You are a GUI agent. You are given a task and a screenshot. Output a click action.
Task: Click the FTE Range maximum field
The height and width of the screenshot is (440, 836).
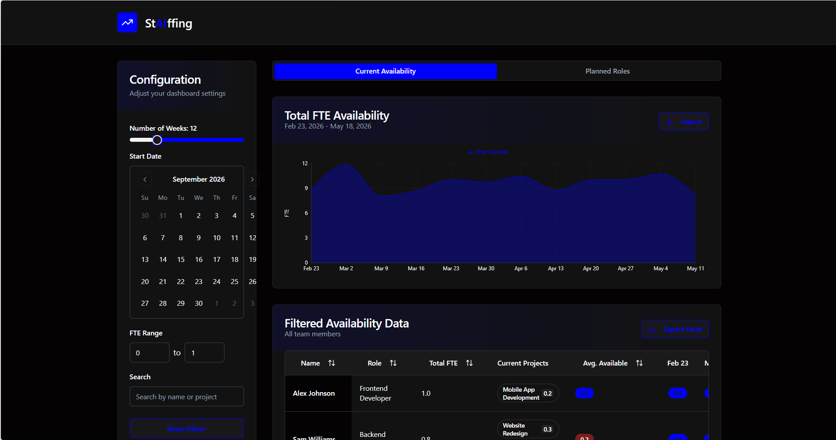[205, 353]
